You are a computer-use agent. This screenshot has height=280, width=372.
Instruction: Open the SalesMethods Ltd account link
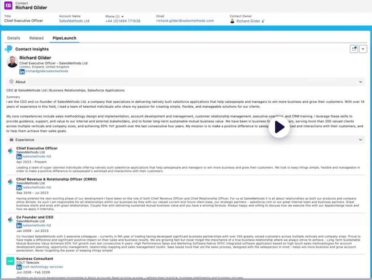74,21
